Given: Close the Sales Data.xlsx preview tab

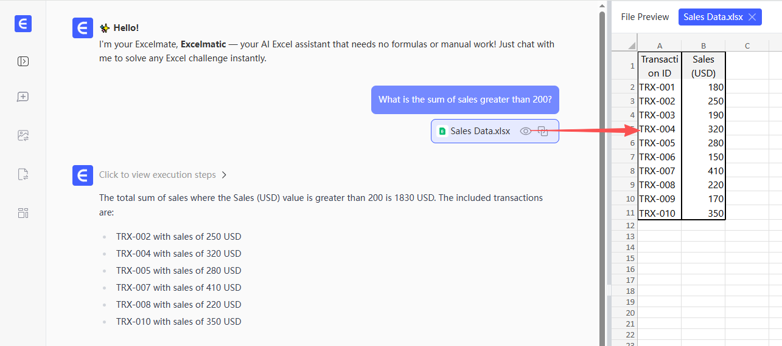Looking at the screenshot, I should coord(752,17).
